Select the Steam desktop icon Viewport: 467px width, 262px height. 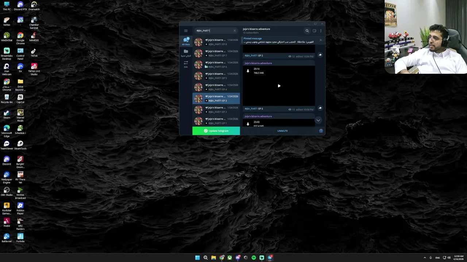pos(7,114)
